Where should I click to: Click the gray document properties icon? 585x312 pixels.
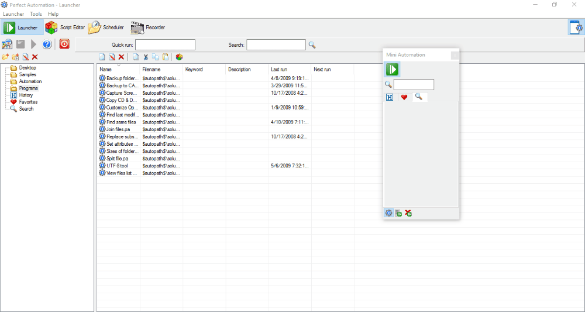(20, 44)
